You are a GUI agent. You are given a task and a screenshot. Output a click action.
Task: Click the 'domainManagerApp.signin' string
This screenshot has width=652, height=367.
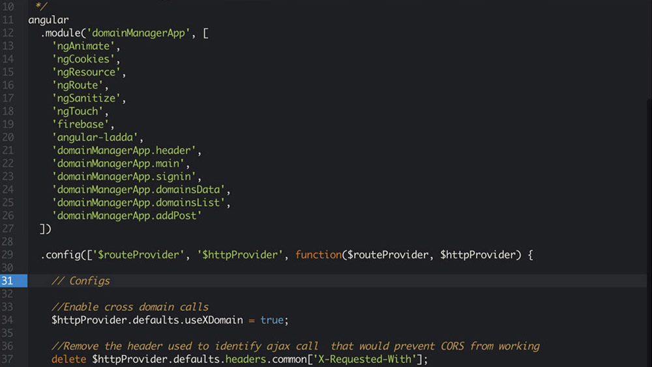[124, 176]
